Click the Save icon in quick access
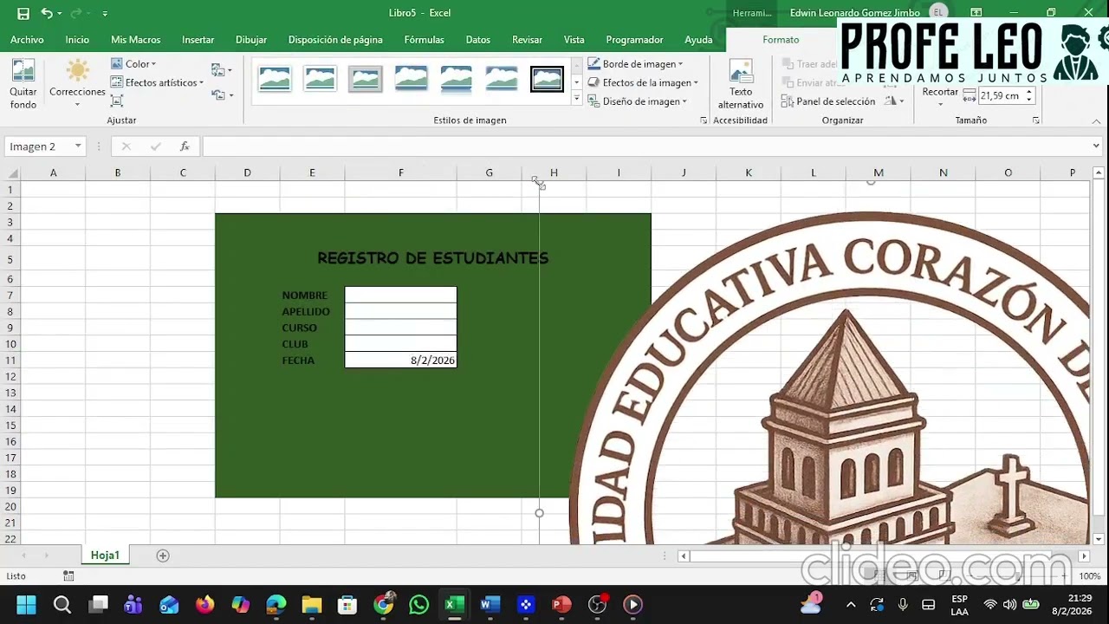The width and height of the screenshot is (1109, 624). click(23, 13)
